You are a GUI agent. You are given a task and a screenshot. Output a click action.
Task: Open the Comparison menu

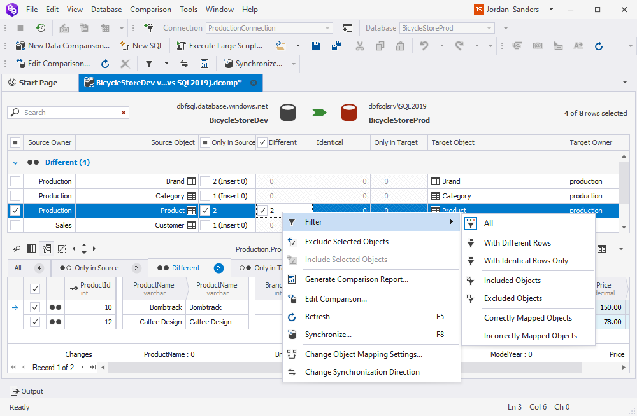[x=150, y=10]
